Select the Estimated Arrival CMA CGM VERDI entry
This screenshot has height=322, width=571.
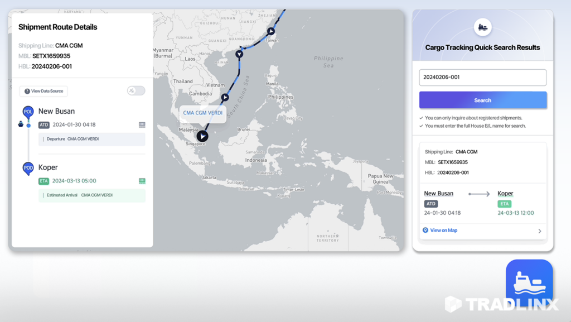pyautogui.click(x=92, y=196)
